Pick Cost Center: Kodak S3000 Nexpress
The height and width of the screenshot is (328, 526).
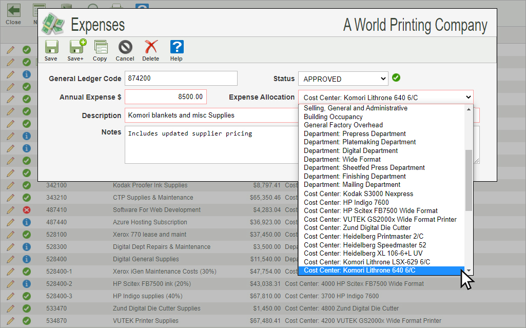point(381,194)
